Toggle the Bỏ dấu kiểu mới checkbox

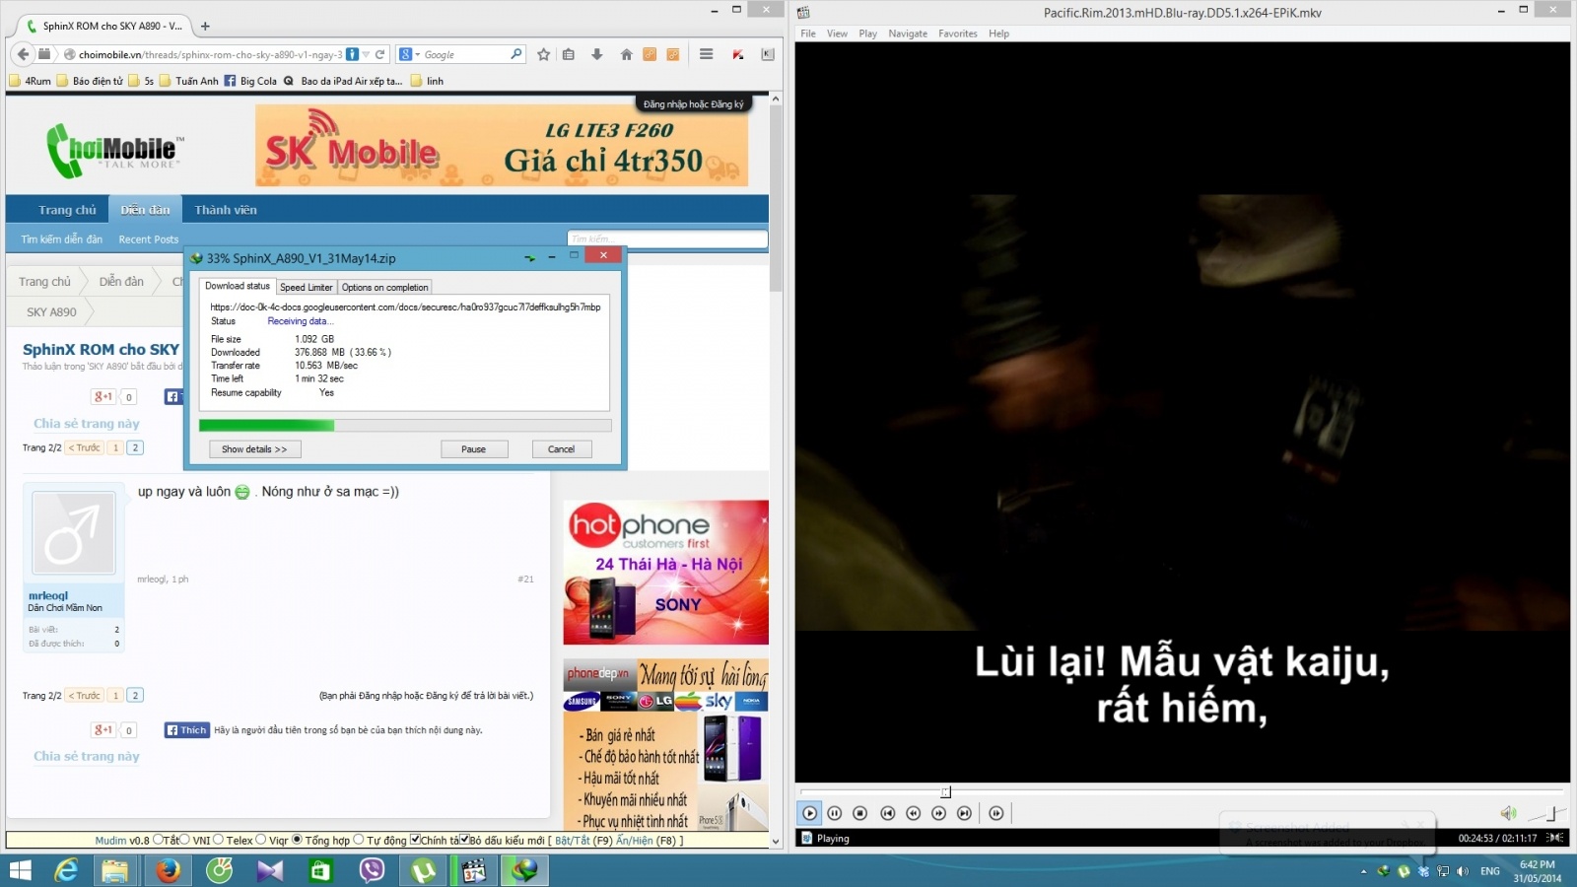pyautogui.click(x=464, y=840)
